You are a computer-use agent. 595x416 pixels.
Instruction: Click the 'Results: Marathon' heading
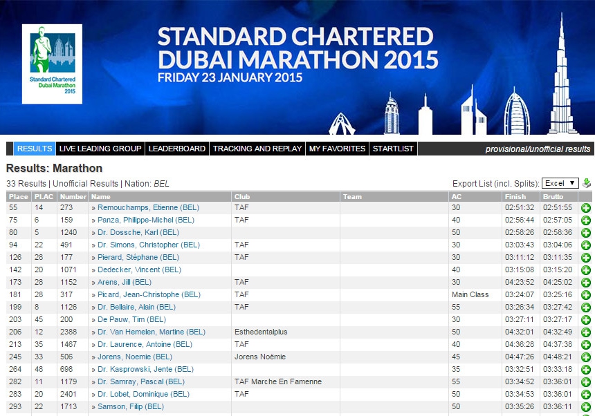click(x=54, y=168)
